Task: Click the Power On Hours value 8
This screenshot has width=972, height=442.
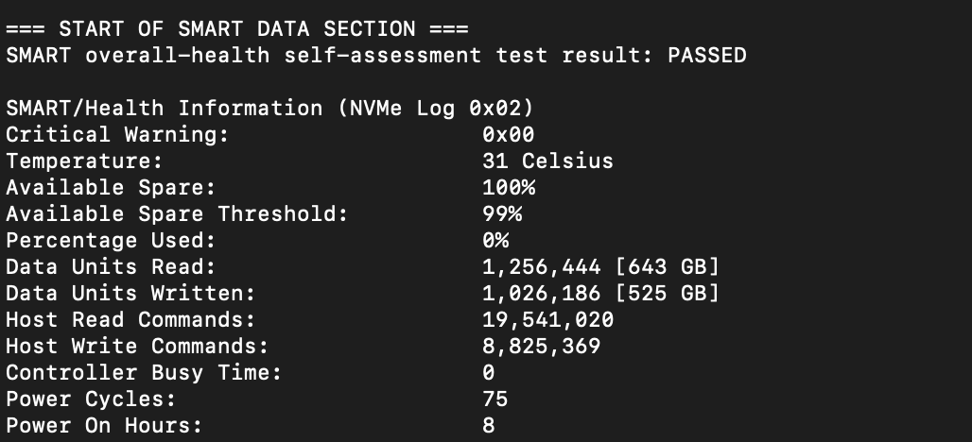Action: click(489, 426)
